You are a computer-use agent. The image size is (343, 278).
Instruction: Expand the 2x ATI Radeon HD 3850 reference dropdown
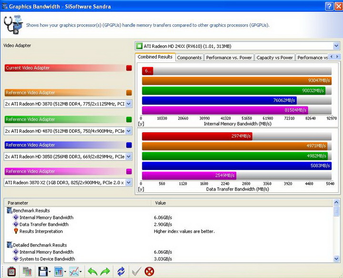click(x=129, y=157)
